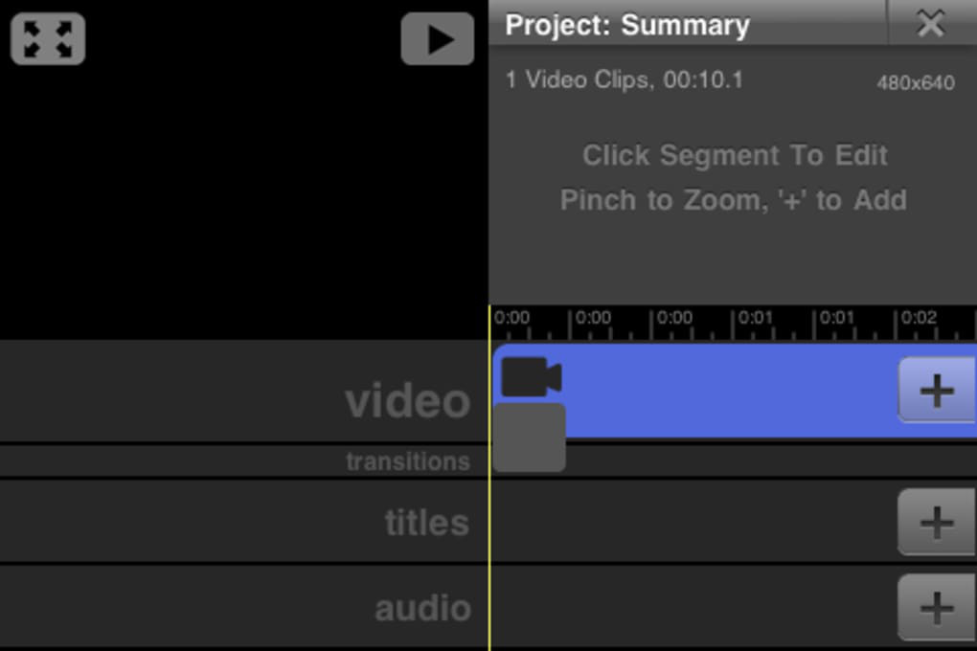Close the Project: Summary panel
The height and width of the screenshot is (651, 977).
pos(930,23)
